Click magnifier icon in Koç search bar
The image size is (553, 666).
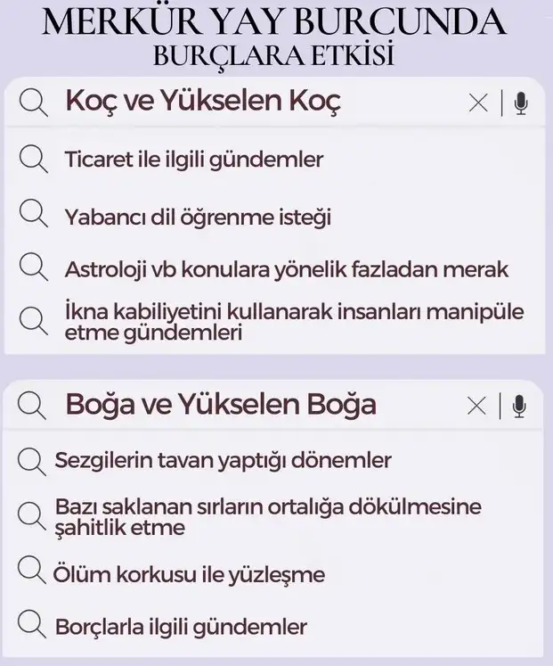coord(34,103)
